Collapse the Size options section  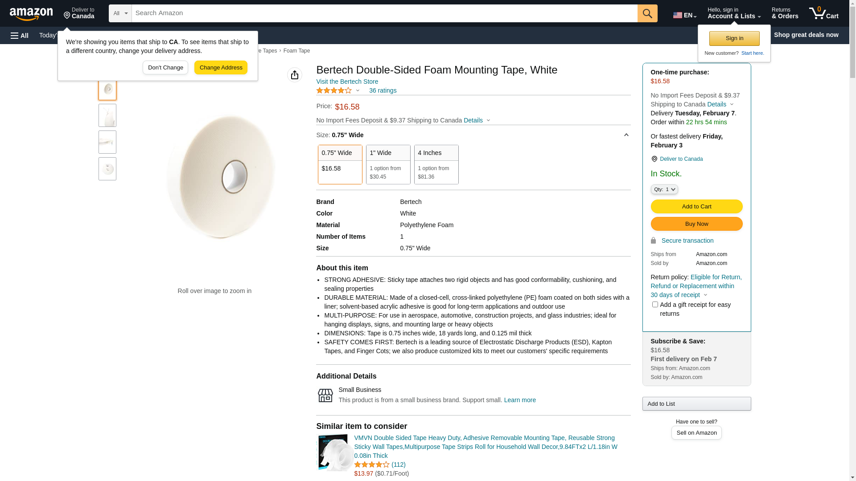626,135
